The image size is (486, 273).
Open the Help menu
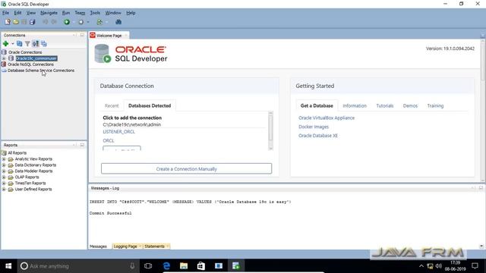tap(131, 13)
